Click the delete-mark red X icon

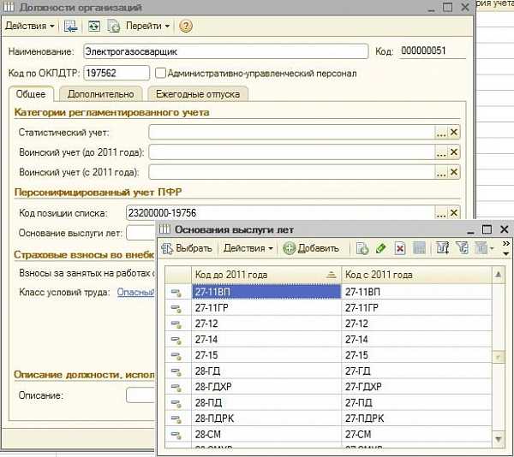point(400,248)
